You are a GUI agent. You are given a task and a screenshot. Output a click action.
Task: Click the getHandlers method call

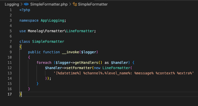pyautogui.click(x=87, y=63)
